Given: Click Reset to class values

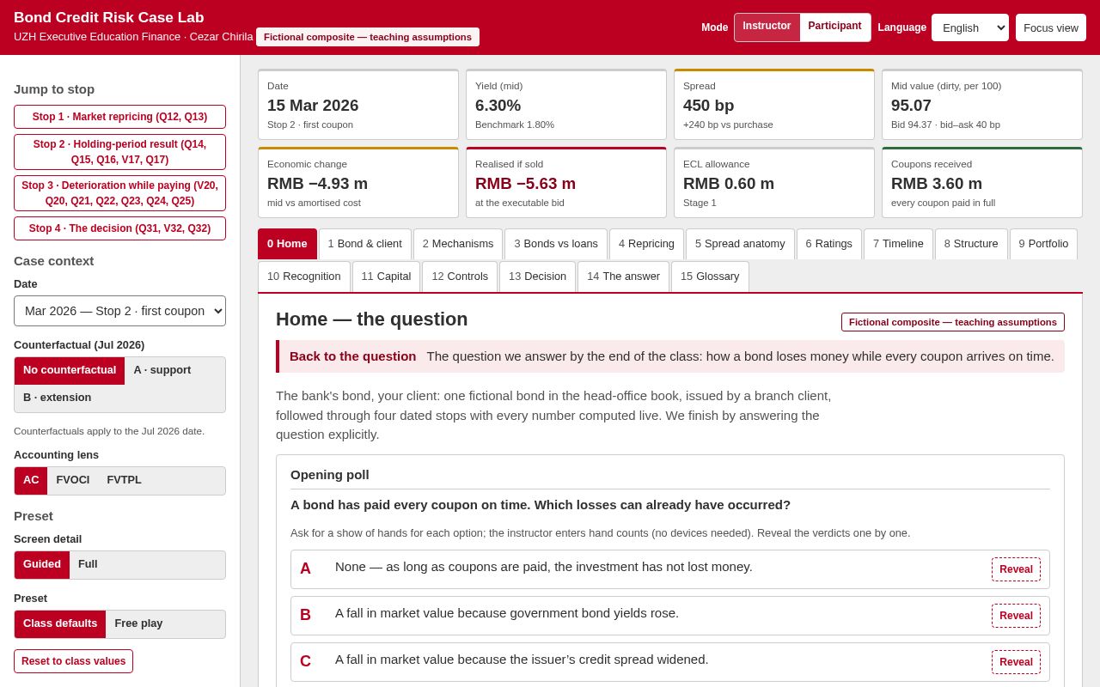Looking at the screenshot, I should 73,661.
